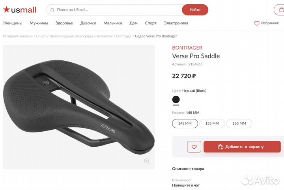Select the 155 MM size option

[212, 123]
